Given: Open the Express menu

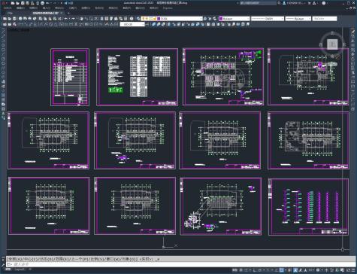Looking at the screenshot, I should 168,8.
